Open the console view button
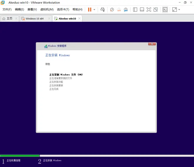The image size is (194, 167). (x=165, y=9)
